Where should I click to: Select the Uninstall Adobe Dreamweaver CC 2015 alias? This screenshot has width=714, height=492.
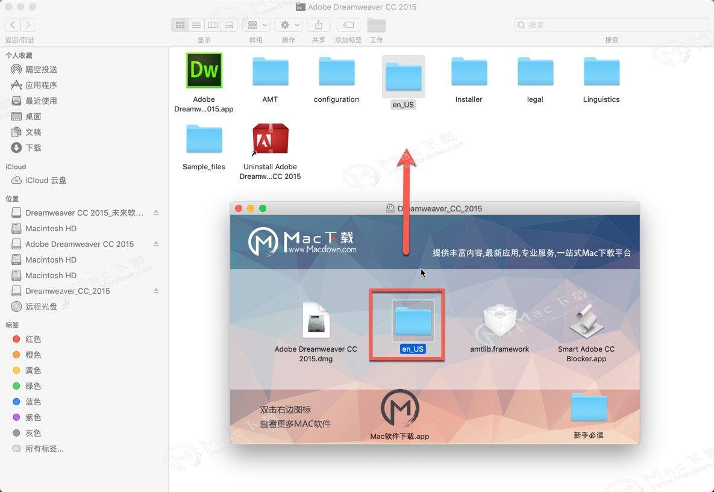click(x=271, y=139)
